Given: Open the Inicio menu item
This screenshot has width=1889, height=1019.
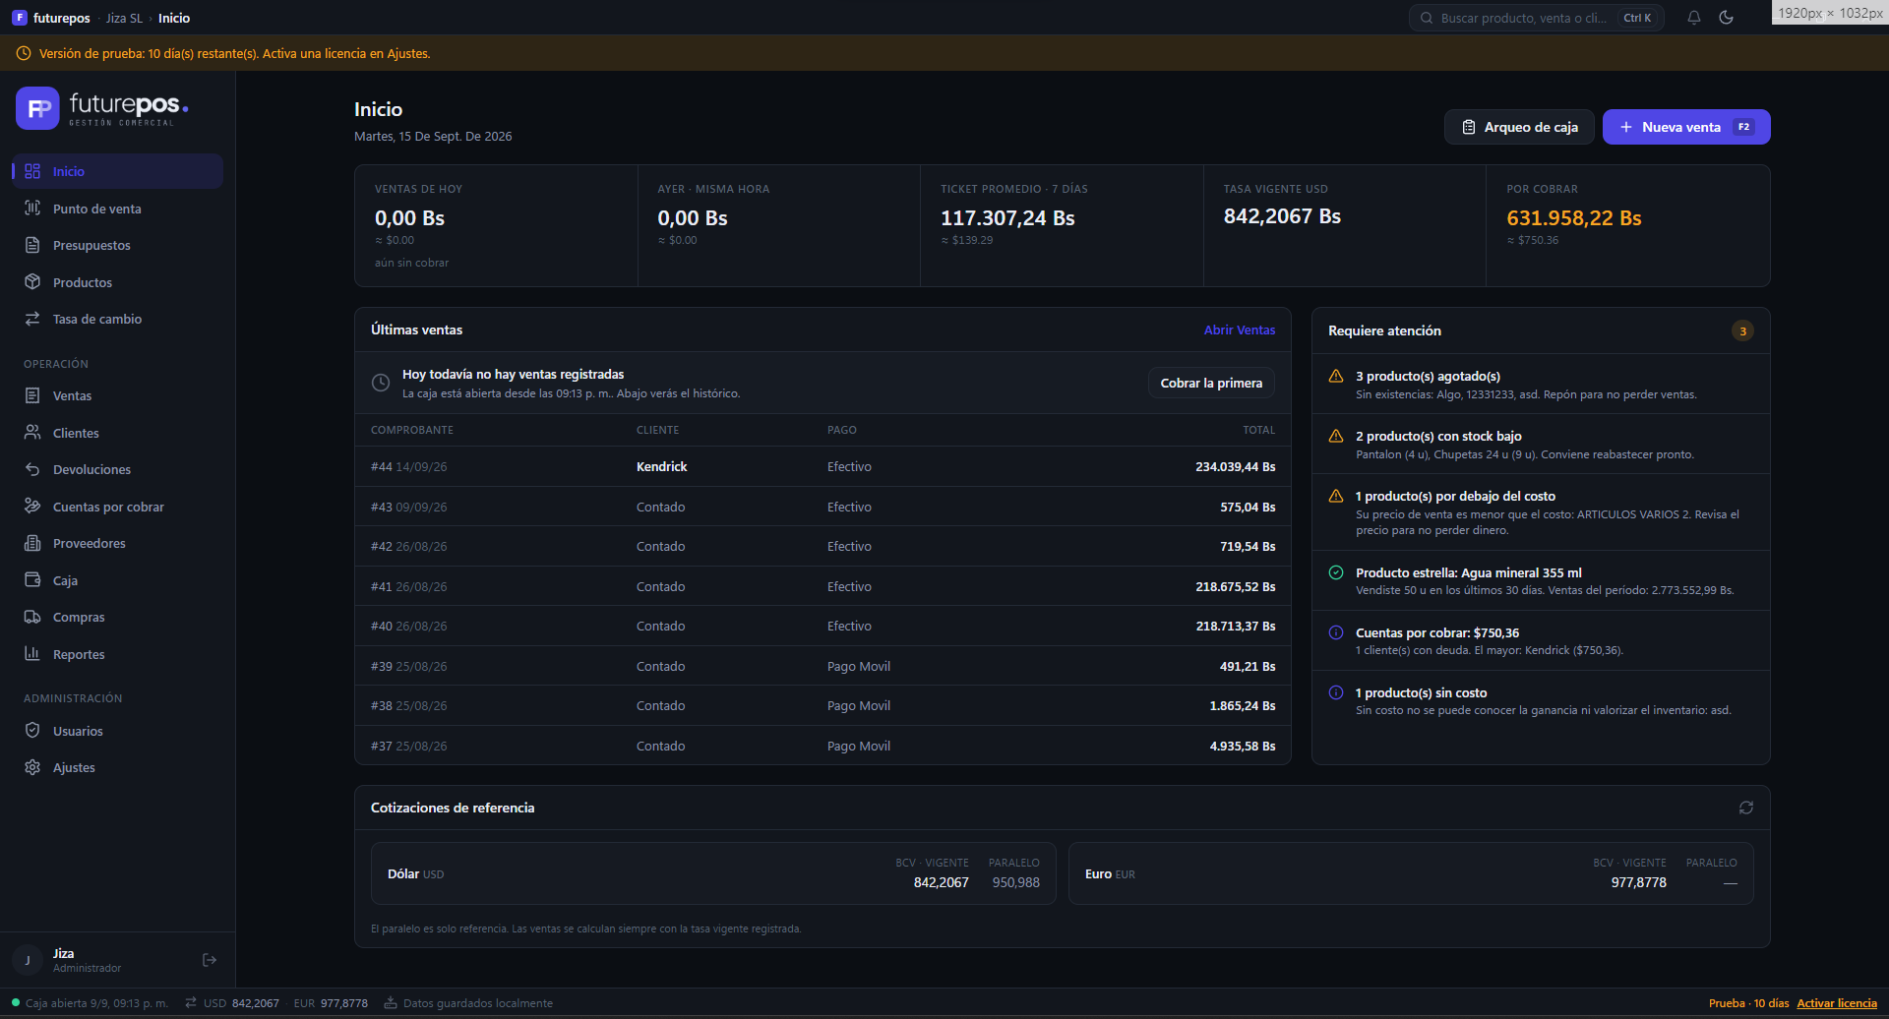Looking at the screenshot, I should point(117,171).
